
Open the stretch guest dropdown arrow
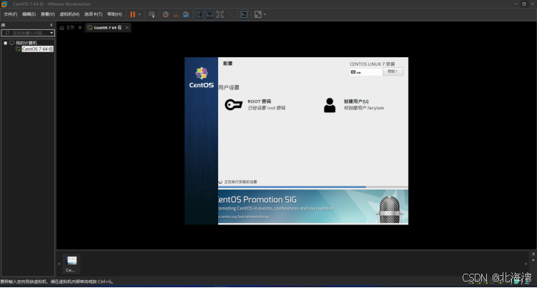coord(265,14)
